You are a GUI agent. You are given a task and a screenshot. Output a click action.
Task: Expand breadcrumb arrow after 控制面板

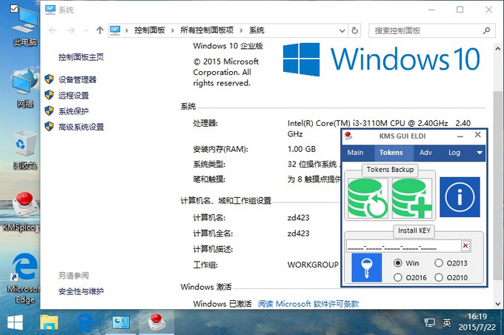click(173, 30)
